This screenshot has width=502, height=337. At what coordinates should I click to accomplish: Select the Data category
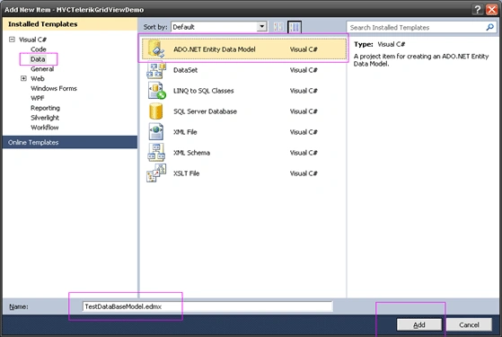point(38,59)
